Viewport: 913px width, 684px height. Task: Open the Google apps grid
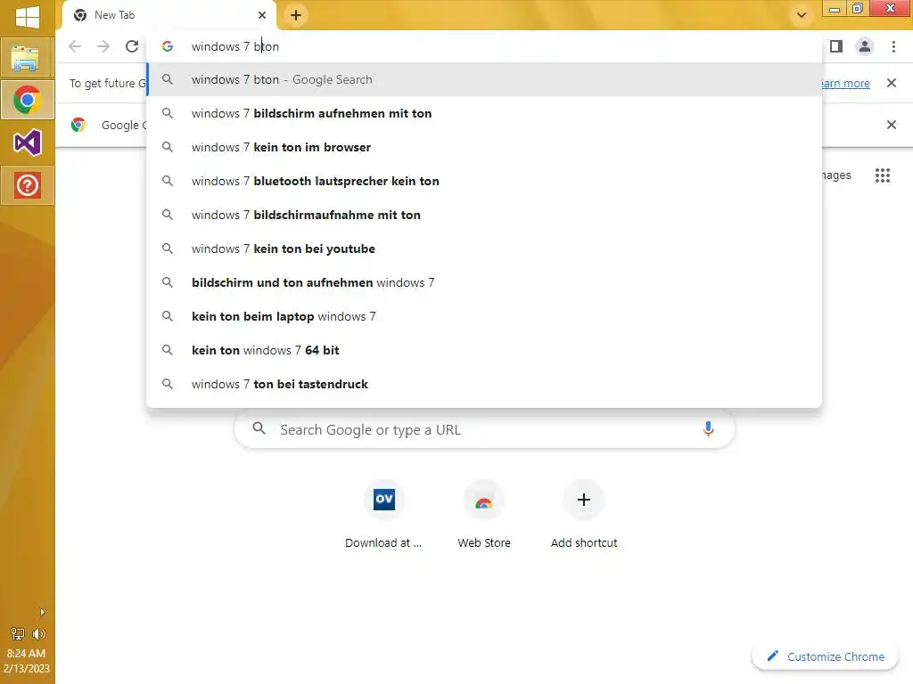pos(882,175)
